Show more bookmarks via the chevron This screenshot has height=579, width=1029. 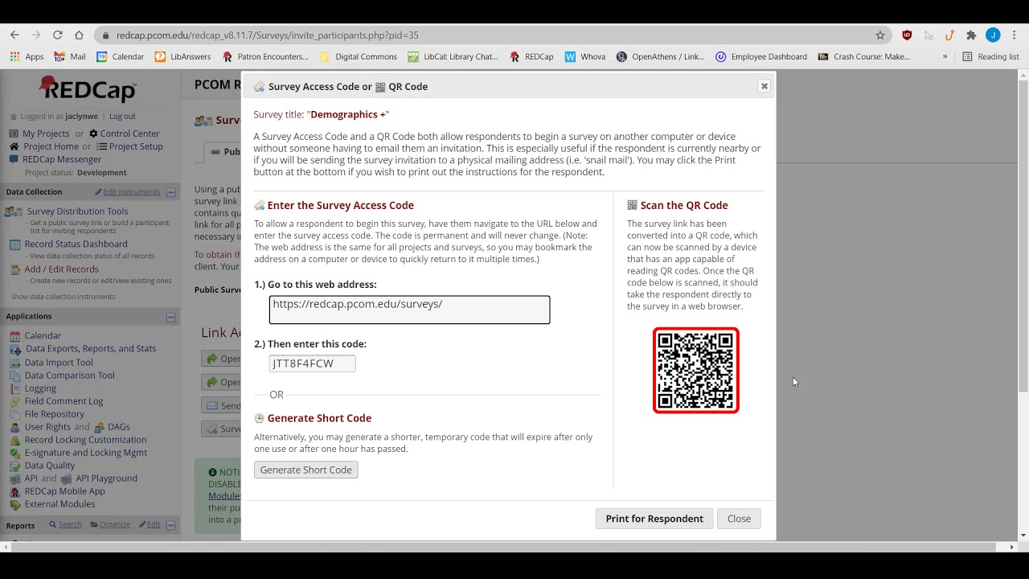(x=945, y=57)
